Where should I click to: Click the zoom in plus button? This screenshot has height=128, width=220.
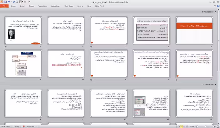214,126
